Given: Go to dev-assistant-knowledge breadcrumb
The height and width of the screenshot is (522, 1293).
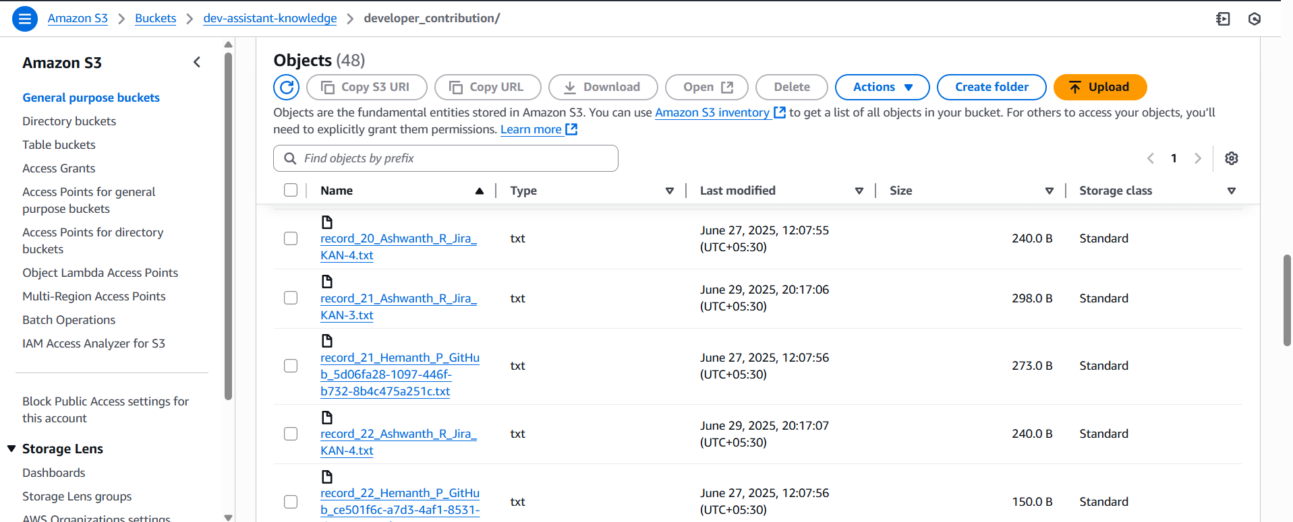Looking at the screenshot, I should pos(270,18).
